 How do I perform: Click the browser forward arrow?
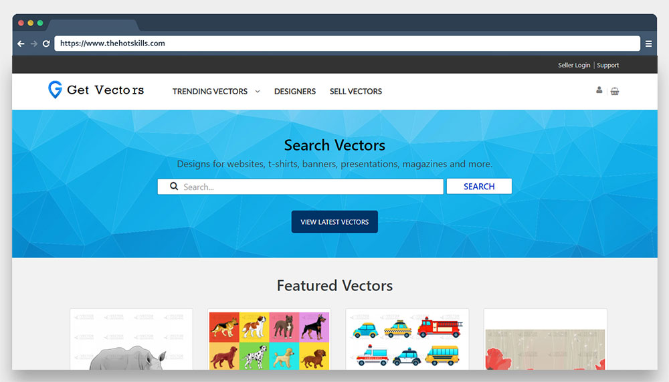(x=33, y=43)
